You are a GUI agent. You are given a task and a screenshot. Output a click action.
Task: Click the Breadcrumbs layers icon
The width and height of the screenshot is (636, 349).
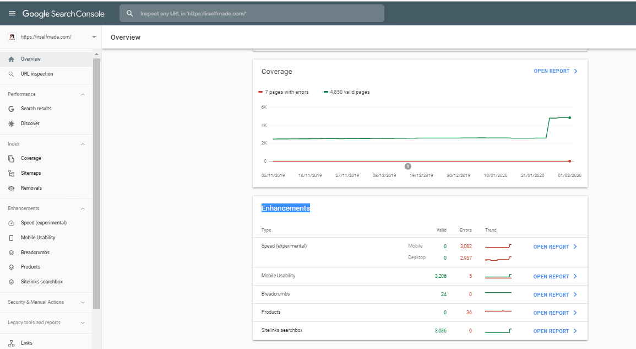(12, 253)
